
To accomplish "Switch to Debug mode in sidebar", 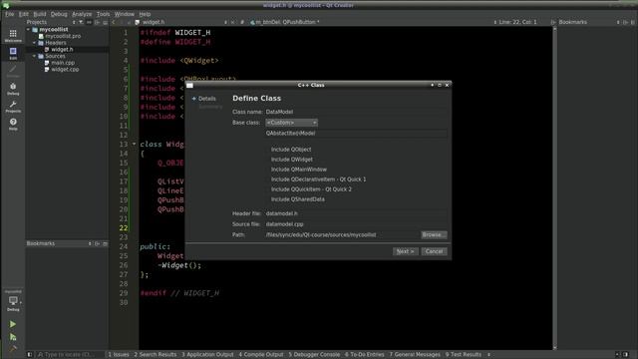I will click(x=13, y=89).
